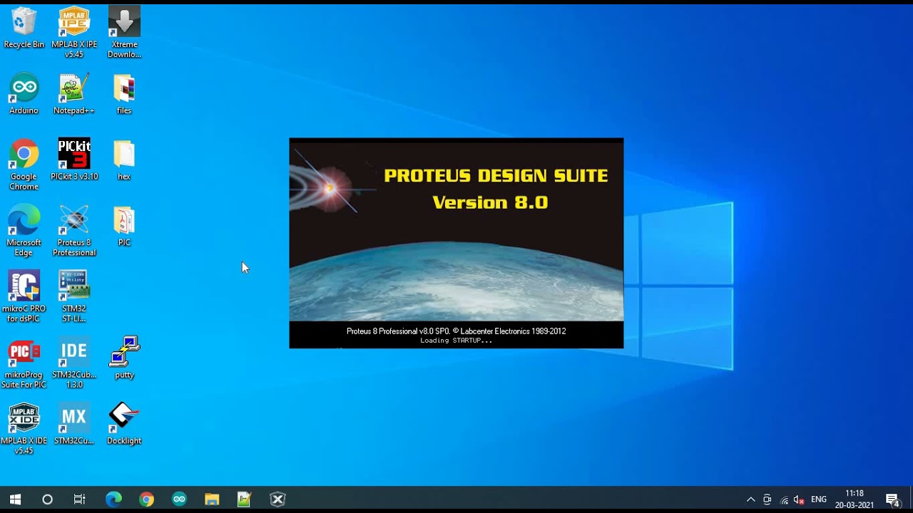Viewport: 913px width, 513px height.
Task: Open the notification action center
Action: coord(892,499)
